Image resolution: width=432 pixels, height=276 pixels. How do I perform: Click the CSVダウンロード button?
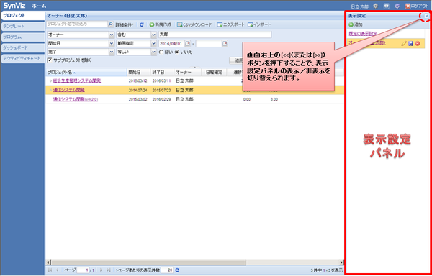point(194,24)
